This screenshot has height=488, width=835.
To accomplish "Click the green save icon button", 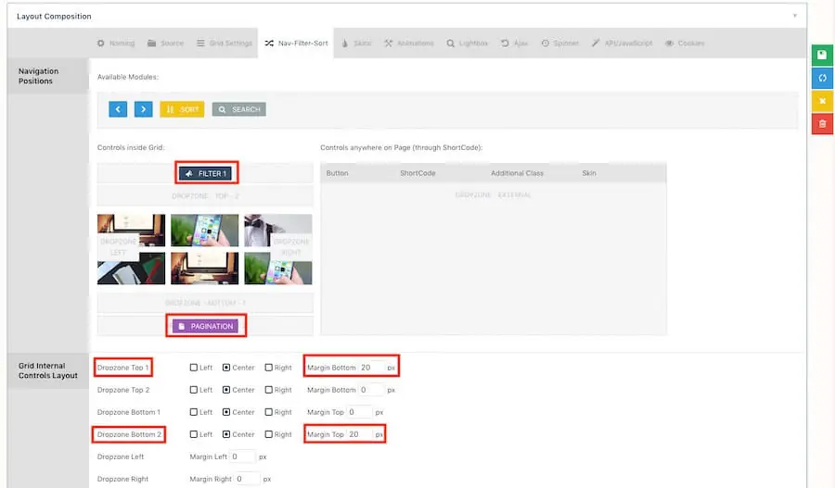I will pos(822,56).
